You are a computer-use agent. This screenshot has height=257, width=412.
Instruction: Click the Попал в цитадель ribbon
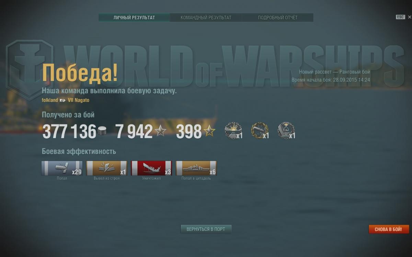coord(196,168)
